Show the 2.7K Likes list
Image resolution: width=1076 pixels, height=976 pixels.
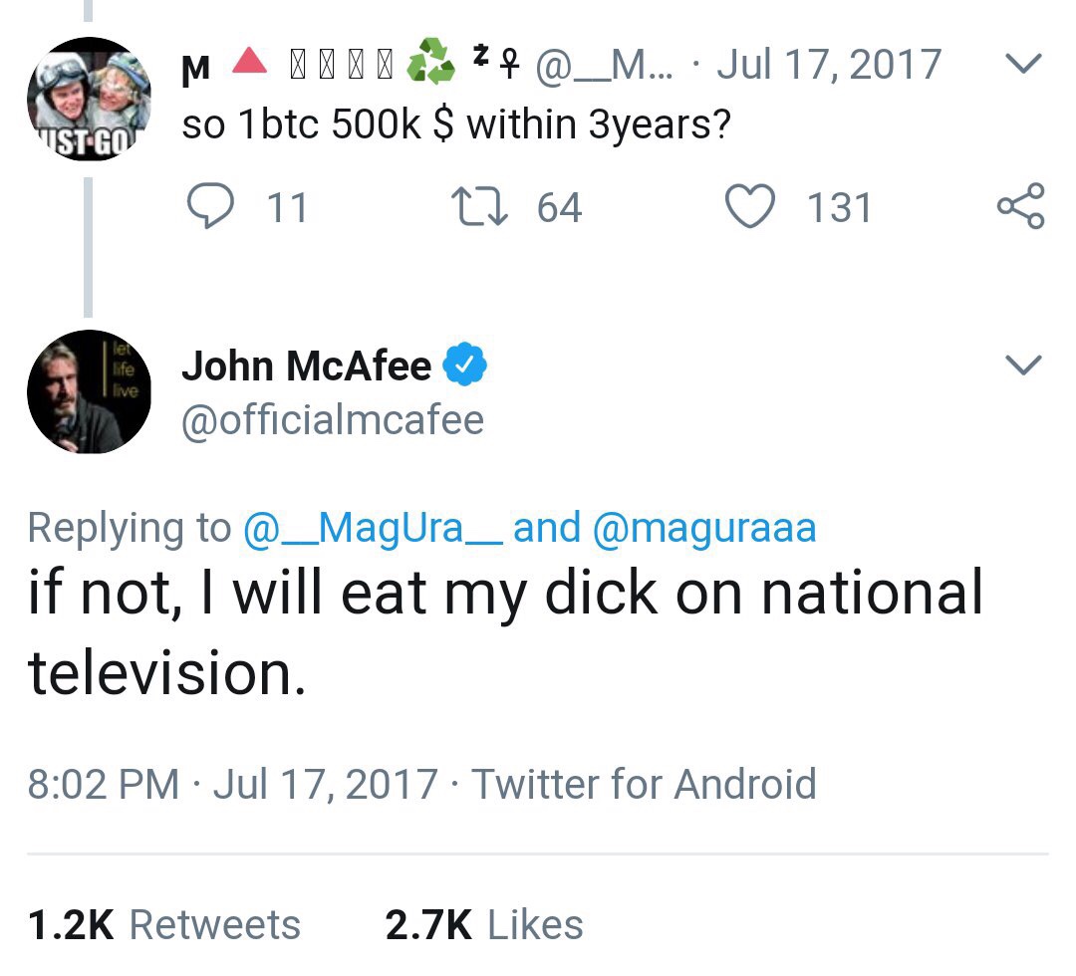(484, 924)
